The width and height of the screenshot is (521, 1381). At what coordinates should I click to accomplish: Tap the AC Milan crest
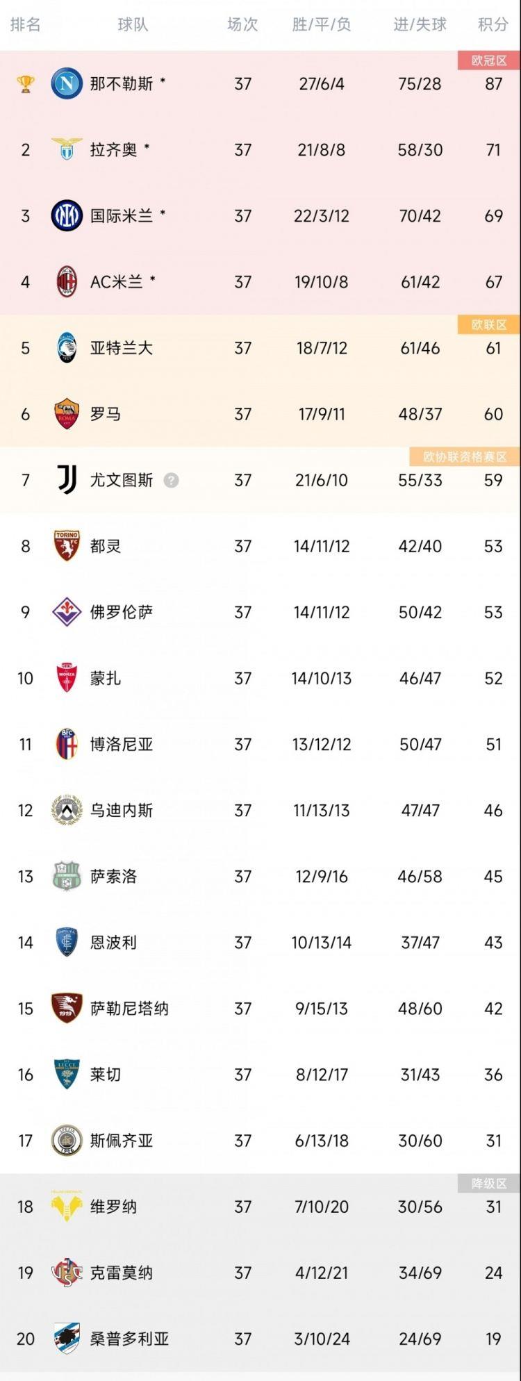pos(67,282)
